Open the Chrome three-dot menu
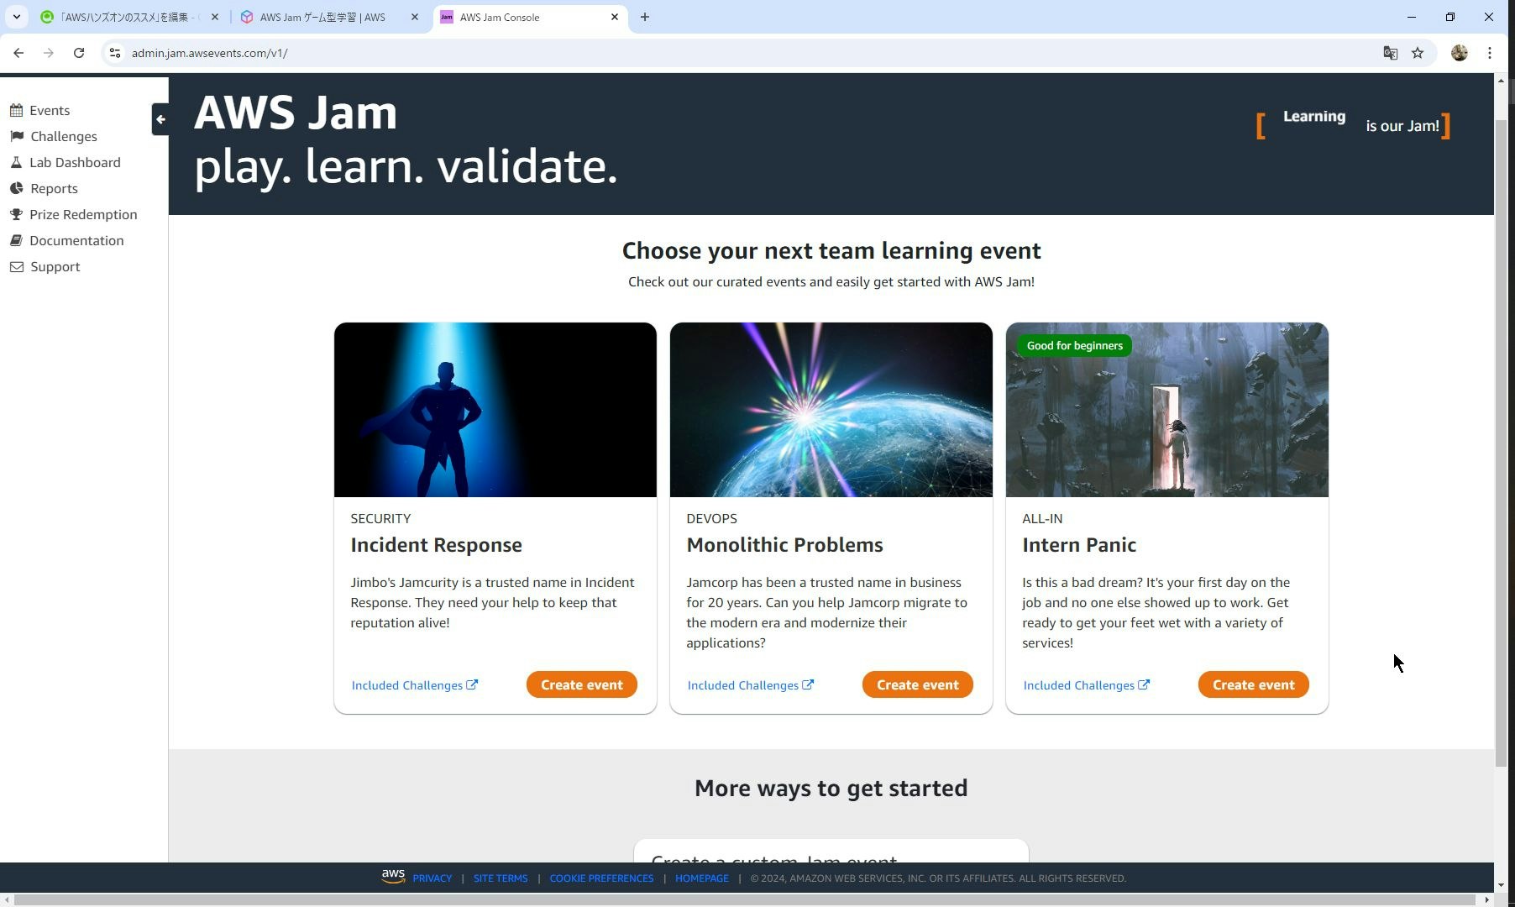 click(1490, 53)
